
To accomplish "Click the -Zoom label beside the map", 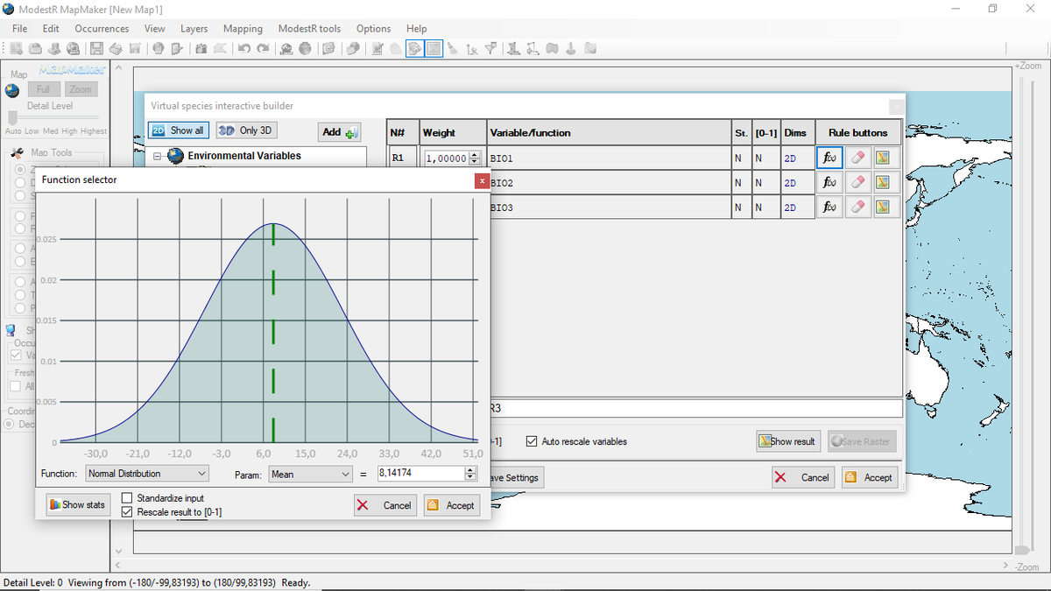I will 1028,567.
